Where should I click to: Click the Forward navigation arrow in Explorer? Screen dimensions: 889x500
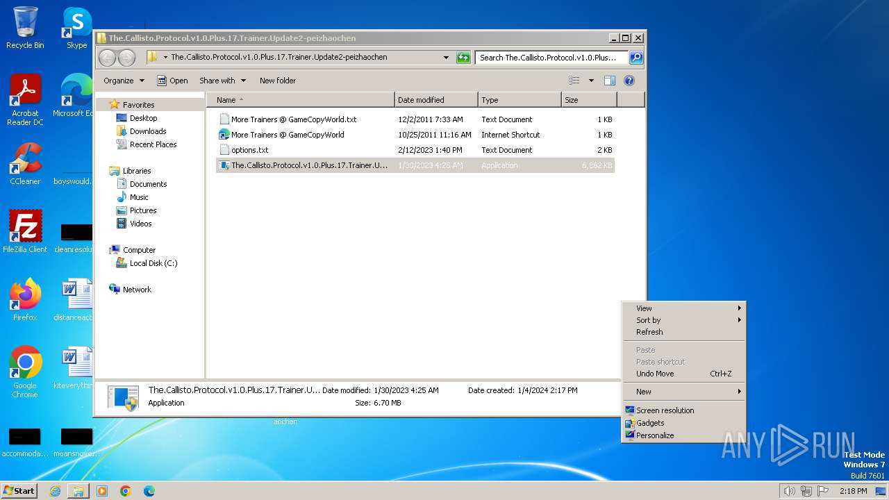point(126,58)
